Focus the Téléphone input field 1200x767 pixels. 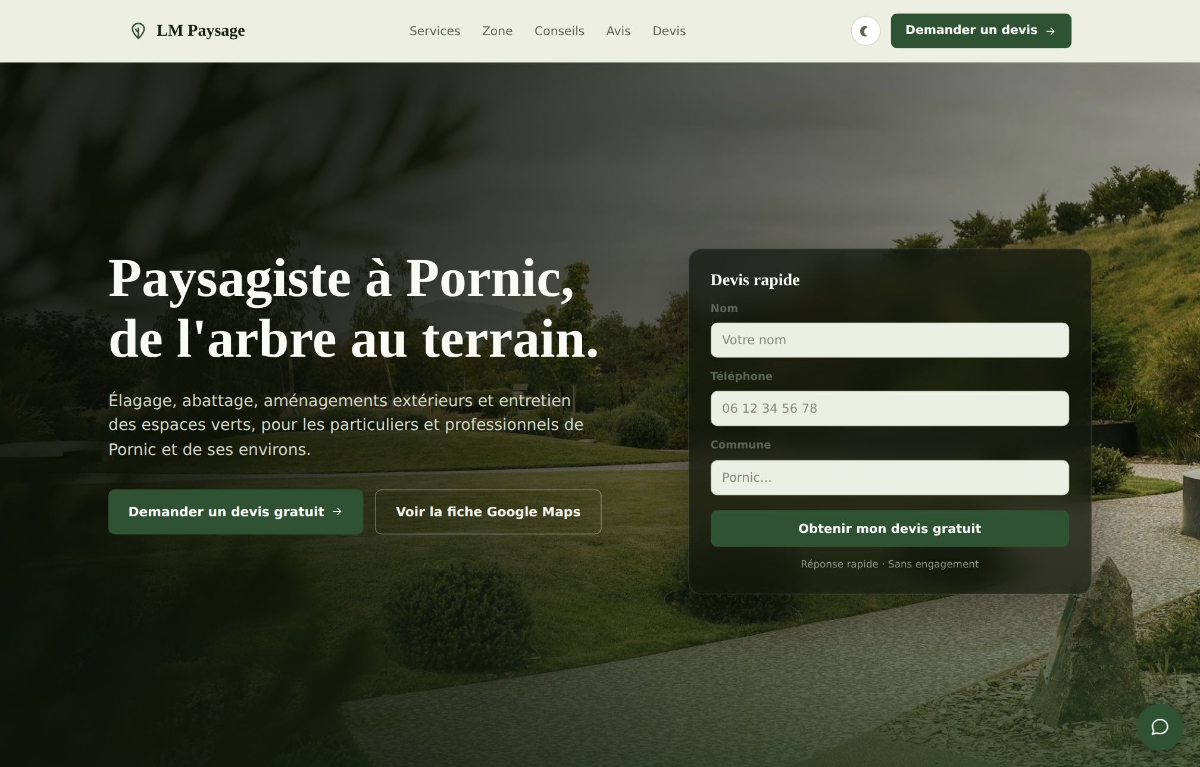889,409
